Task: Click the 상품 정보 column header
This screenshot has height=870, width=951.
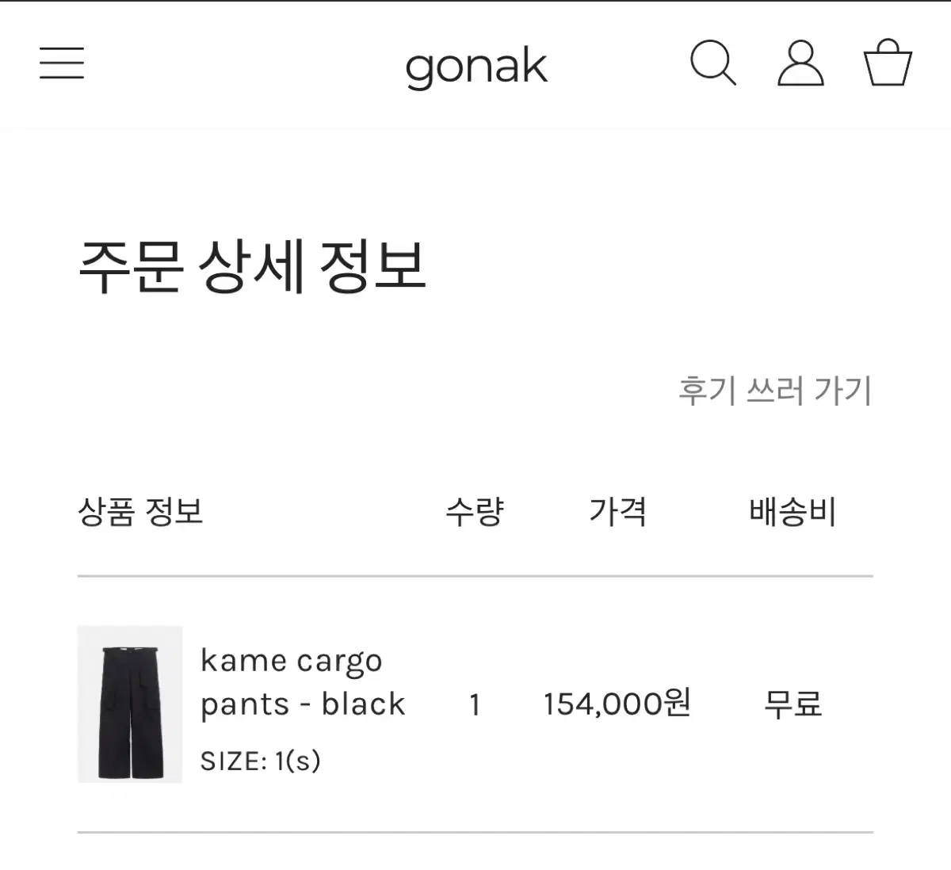Action: (141, 511)
